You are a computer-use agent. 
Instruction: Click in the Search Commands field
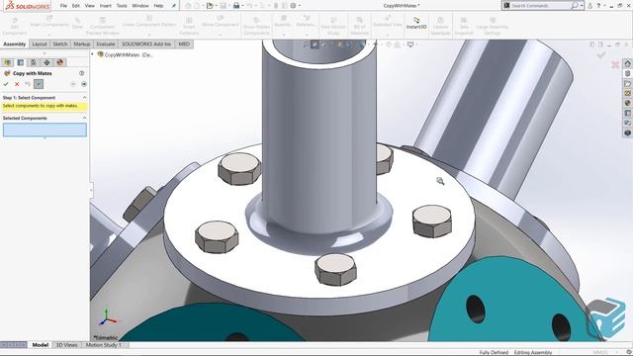pos(539,6)
